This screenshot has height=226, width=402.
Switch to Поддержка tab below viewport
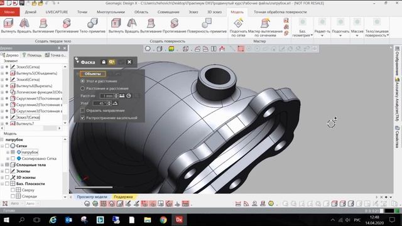point(123,196)
